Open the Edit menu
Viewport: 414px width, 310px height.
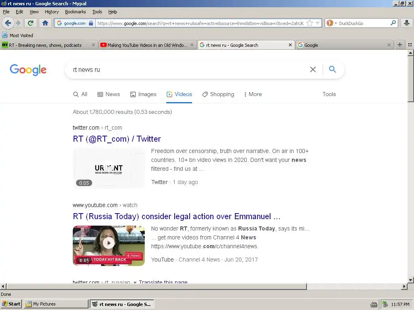coord(19,12)
